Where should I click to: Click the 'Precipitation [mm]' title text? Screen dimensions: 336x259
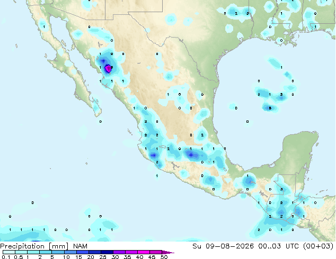(34, 246)
